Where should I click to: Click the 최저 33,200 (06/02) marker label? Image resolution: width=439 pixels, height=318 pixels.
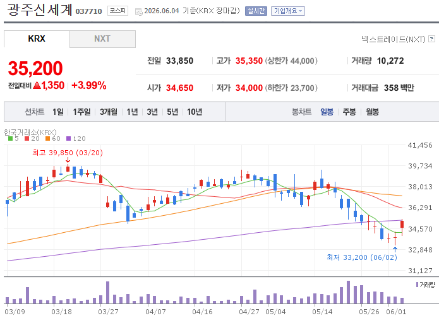click(362, 257)
